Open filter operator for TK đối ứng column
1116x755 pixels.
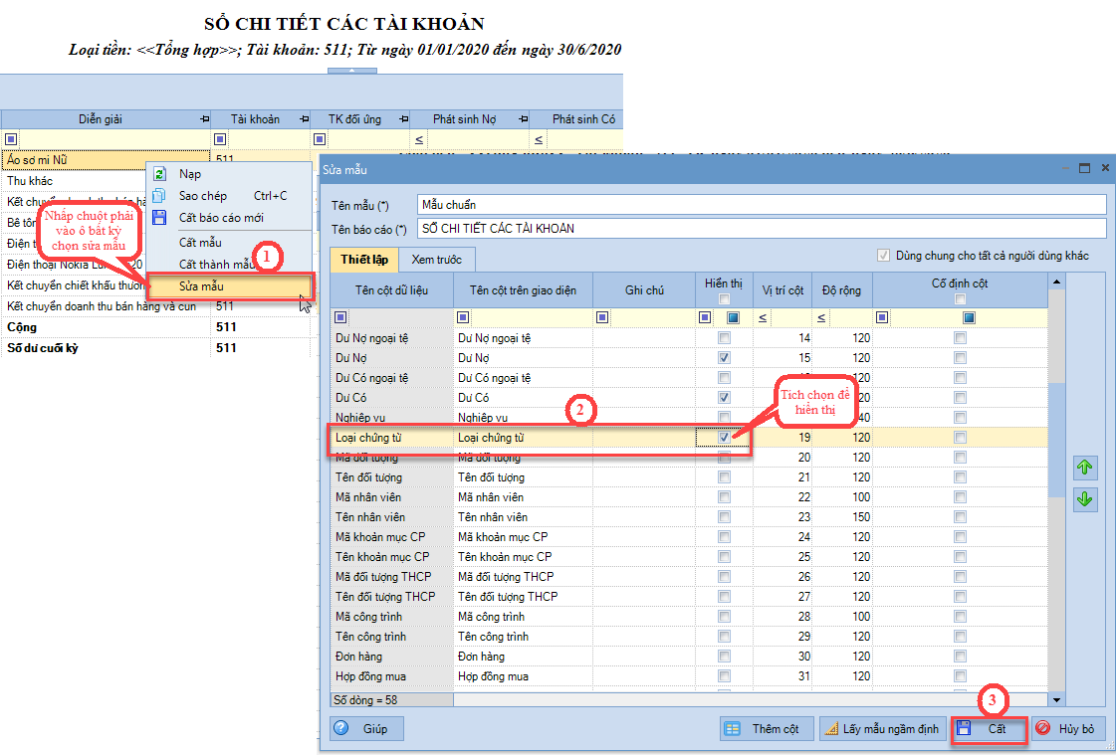[320, 139]
